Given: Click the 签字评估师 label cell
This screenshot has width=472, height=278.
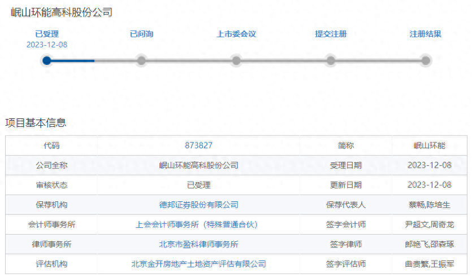Looking at the screenshot, I should click(x=346, y=264).
